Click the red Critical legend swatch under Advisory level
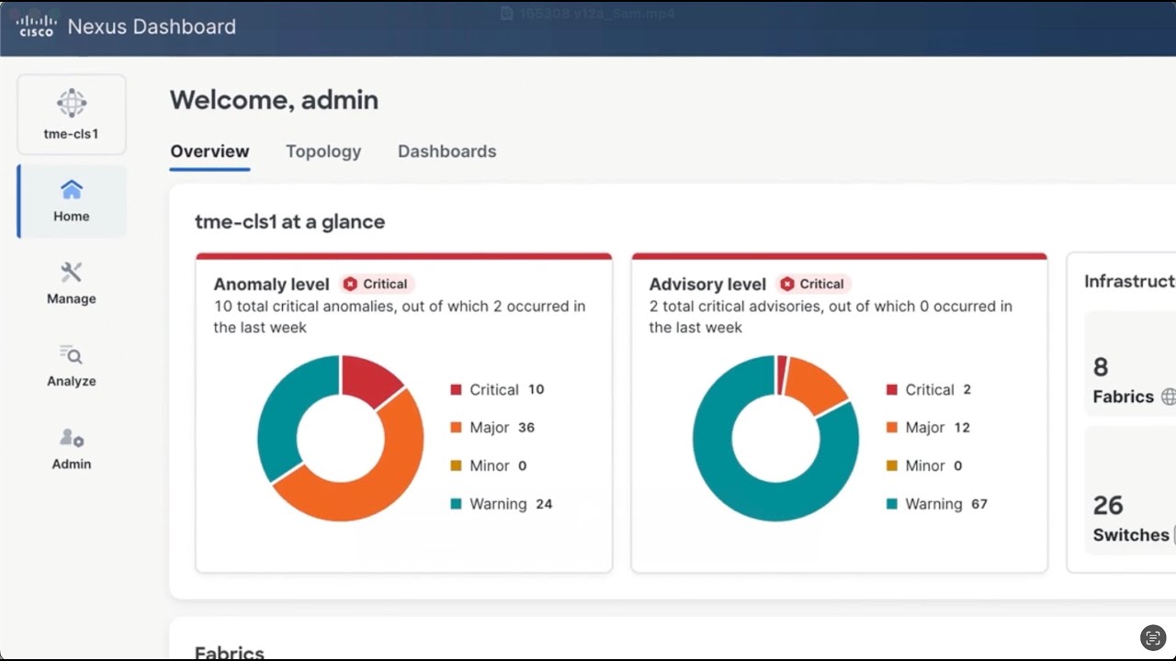The height and width of the screenshot is (661, 1176). 891,390
